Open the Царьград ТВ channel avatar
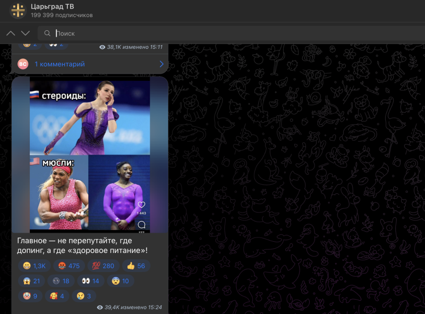 point(18,11)
